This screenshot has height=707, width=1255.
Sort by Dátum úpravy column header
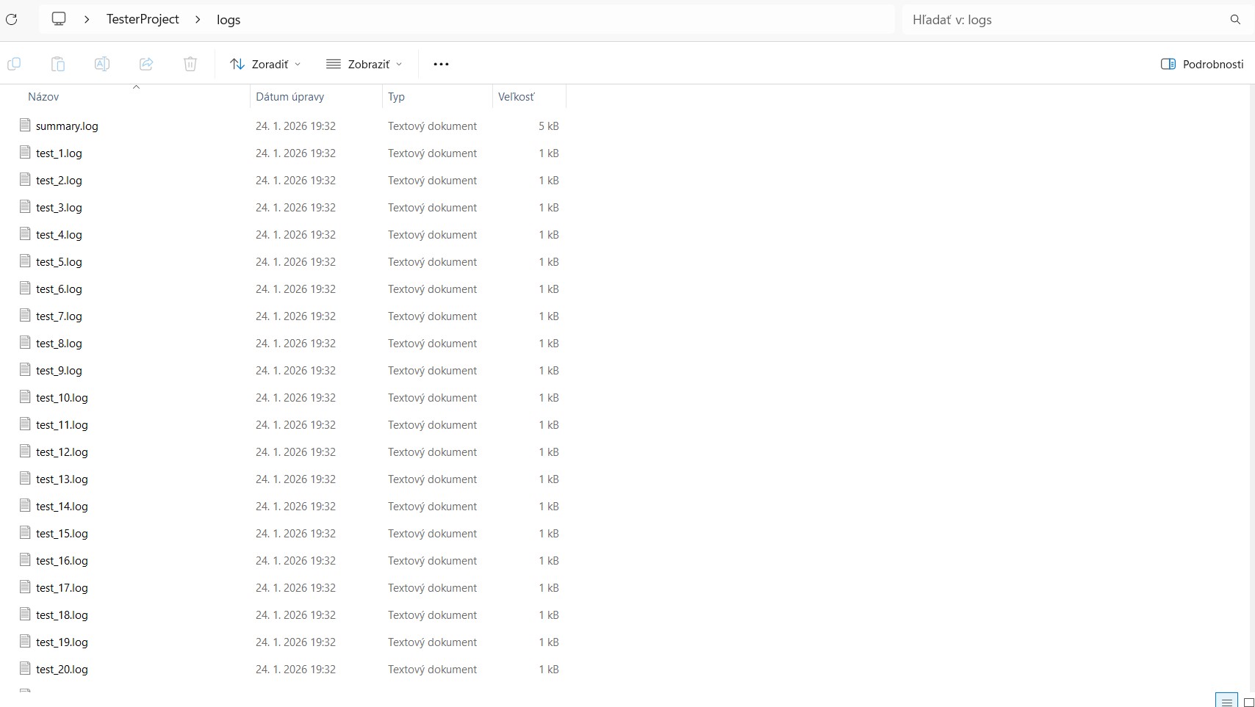click(x=290, y=97)
